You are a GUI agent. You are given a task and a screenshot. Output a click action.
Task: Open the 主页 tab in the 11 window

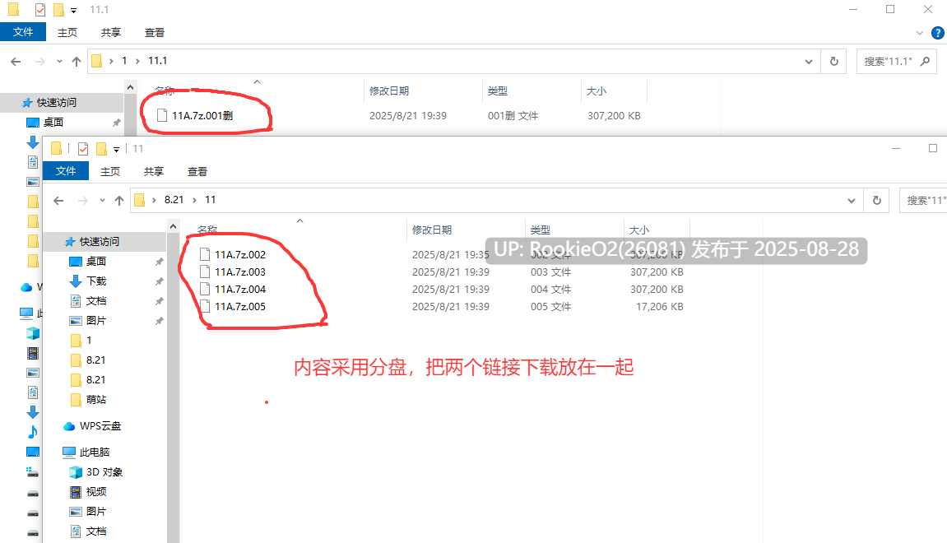point(110,171)
